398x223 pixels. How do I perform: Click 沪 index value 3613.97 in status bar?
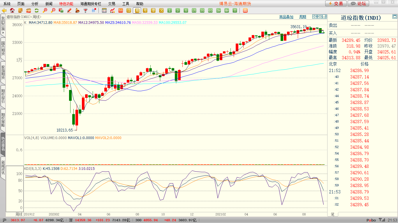pos(18,220)
